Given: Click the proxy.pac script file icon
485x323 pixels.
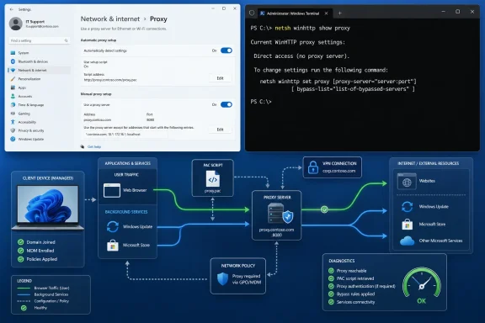Looking at the screenshot, I should [213, 179].
